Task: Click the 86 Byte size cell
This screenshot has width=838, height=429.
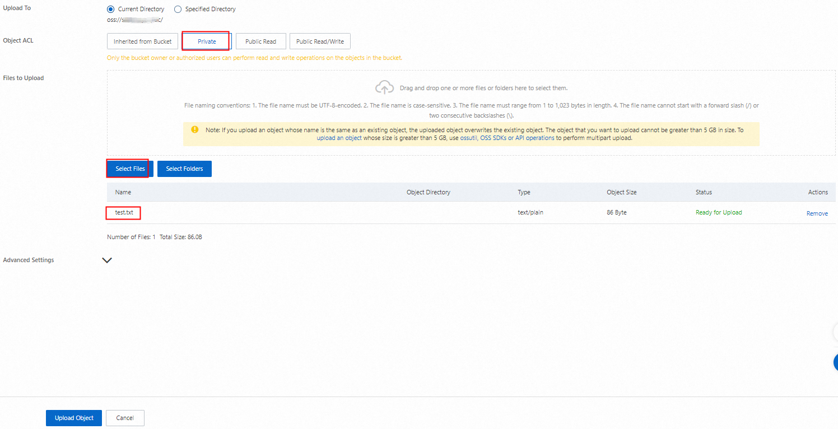Action: (x=617, y=213)
